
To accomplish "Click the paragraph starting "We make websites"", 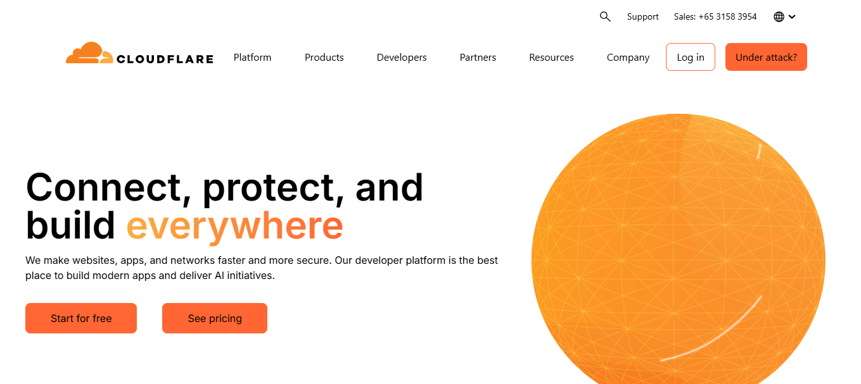I will tap(261, 268).
